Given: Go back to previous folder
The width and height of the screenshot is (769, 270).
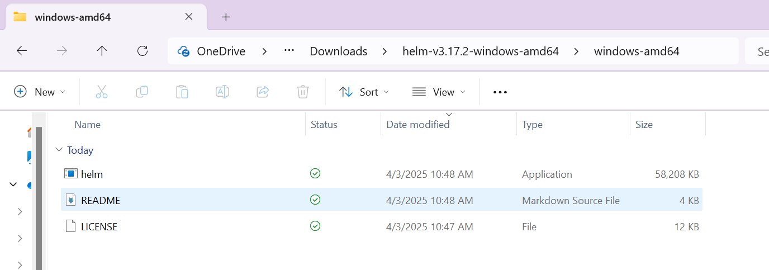Looking at the screenshot, I should [22, 51].
